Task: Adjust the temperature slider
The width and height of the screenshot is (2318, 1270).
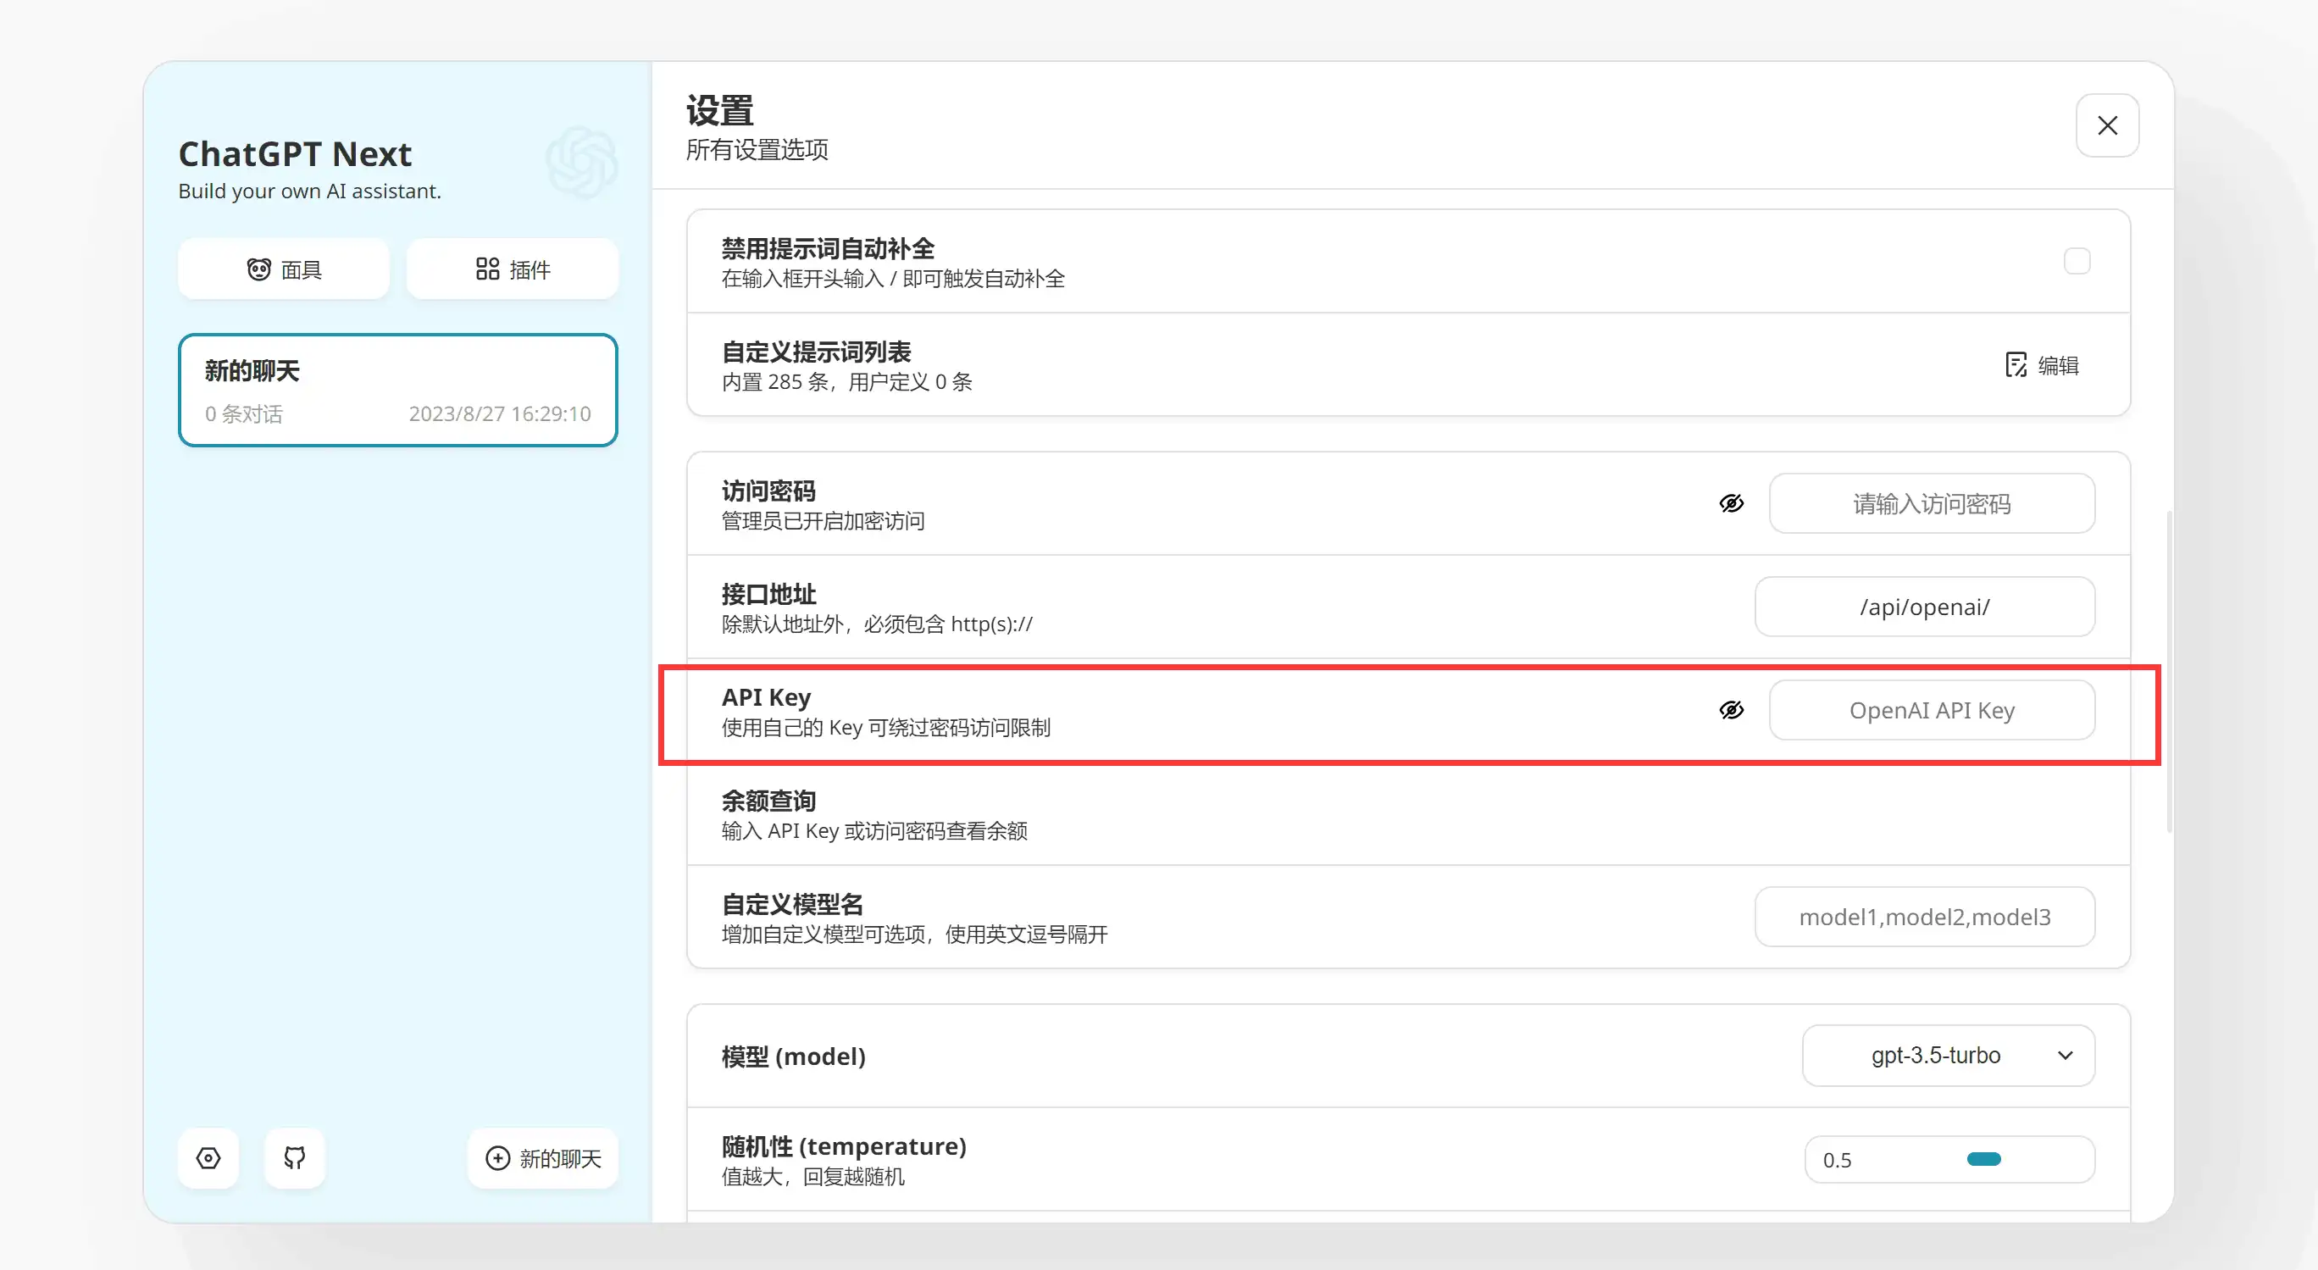Action: click(x=1983, y=1159)
